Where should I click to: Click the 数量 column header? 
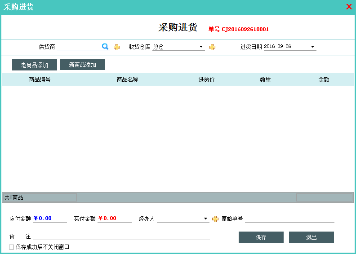tap(265, 79)
